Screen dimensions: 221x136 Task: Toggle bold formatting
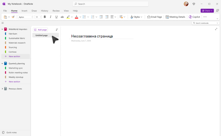[45, 17]
